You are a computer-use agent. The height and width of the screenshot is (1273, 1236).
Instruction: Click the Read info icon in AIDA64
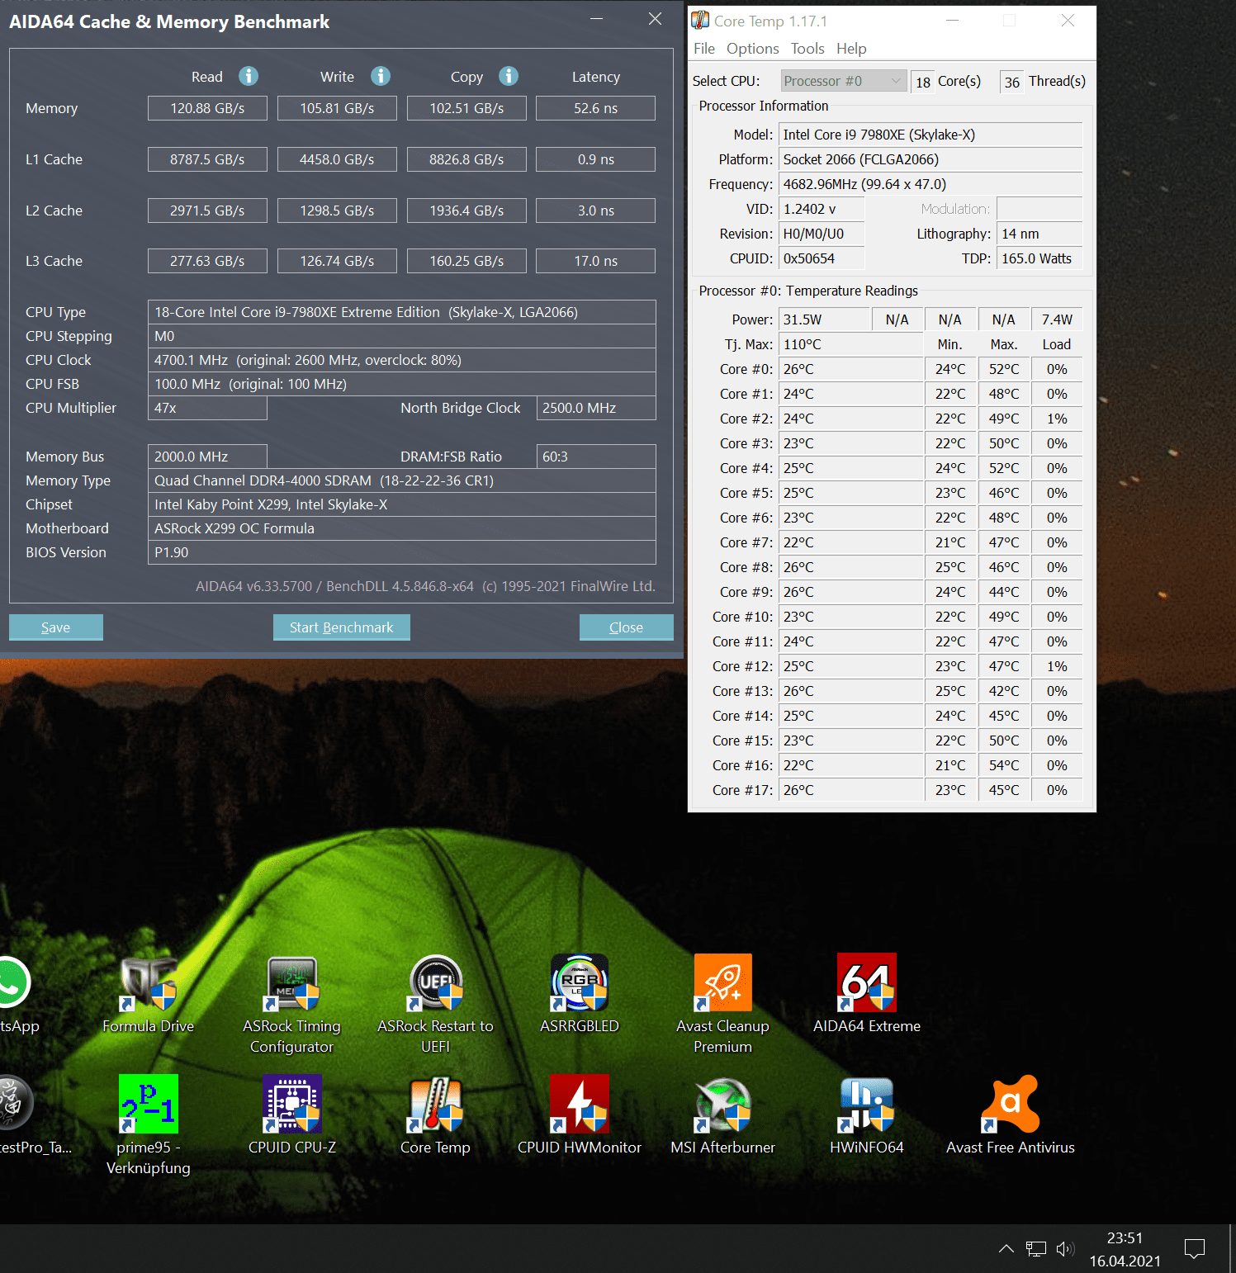[x=249, y=76]
